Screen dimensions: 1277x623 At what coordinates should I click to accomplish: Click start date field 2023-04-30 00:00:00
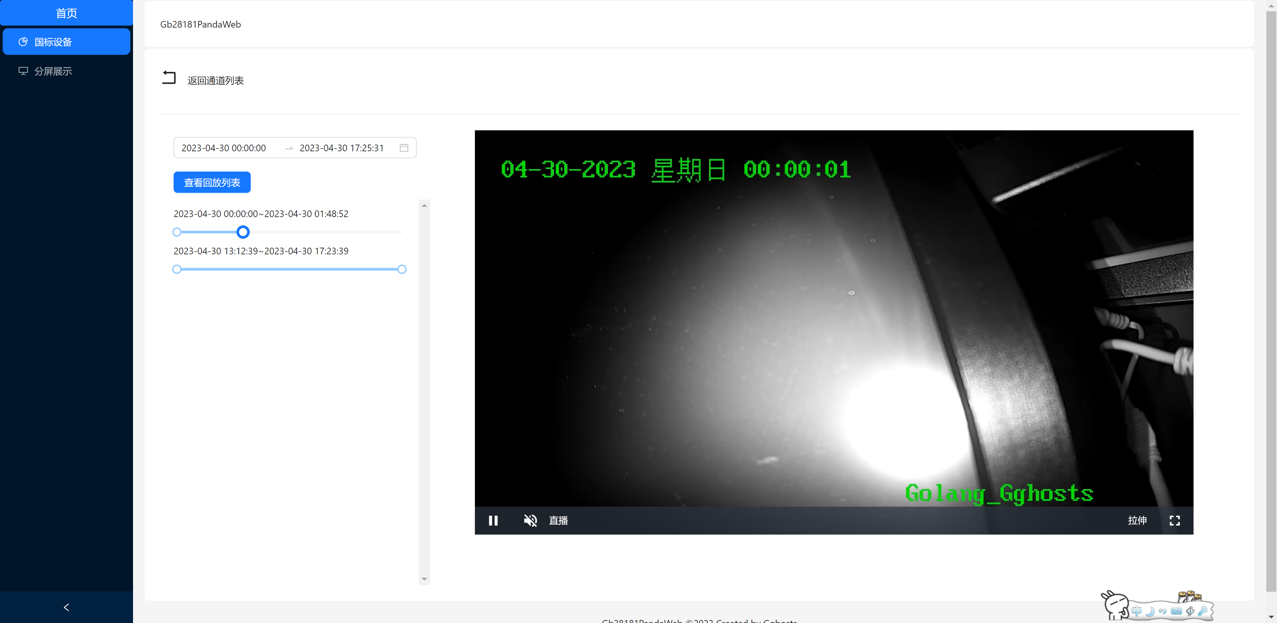click(x=223, y=148)
